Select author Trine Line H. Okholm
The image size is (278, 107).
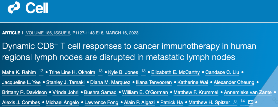pyautogui.click(x=73, y=73)
